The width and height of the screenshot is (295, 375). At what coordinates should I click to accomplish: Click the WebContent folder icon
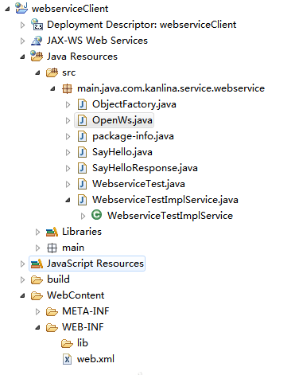37,295
